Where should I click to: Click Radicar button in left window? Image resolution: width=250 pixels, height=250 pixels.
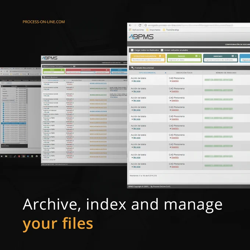pos(3,83)
